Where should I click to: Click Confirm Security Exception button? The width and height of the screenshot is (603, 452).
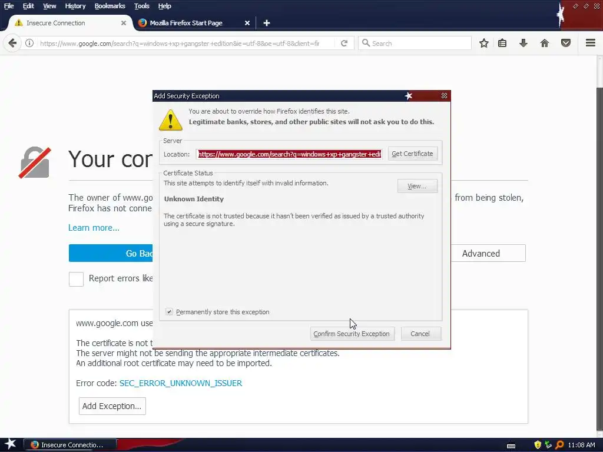click(352, 334)
